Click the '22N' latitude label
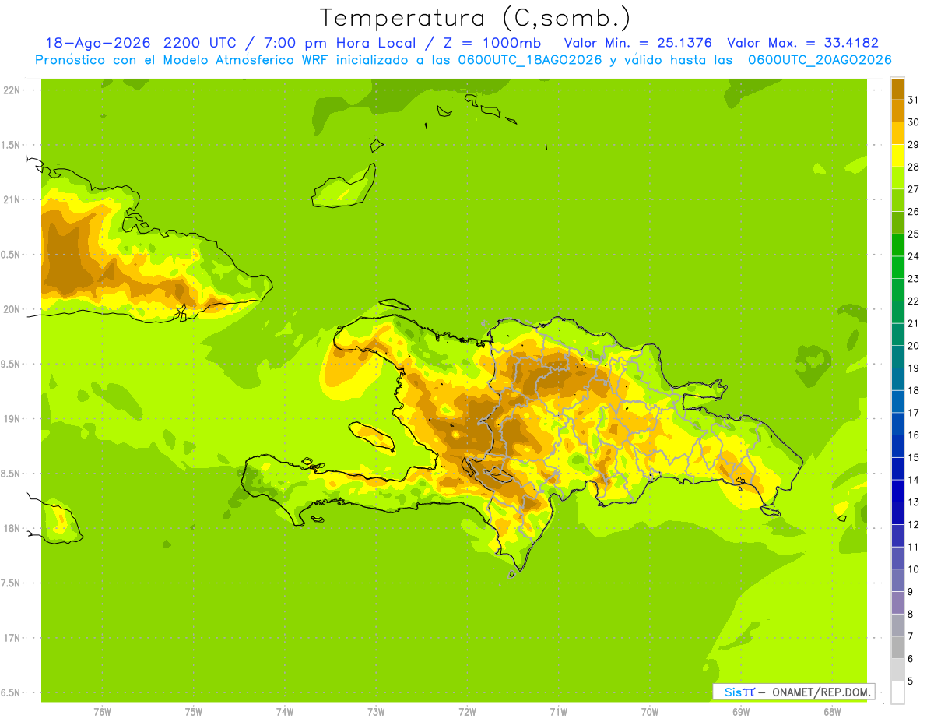Image resolution: width=934 pixels, height=722 pixels. (x=11, y=90)
